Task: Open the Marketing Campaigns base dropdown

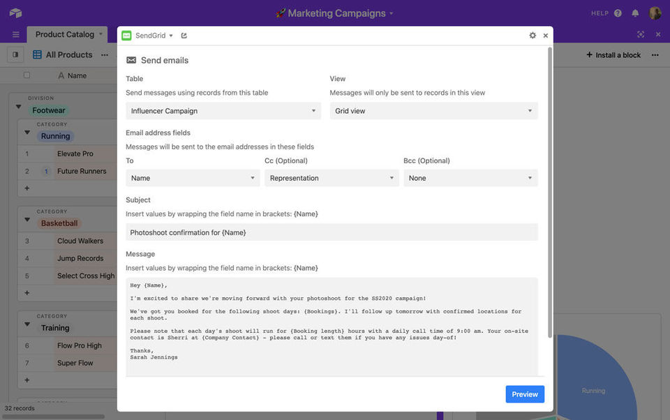Action: 391,13
